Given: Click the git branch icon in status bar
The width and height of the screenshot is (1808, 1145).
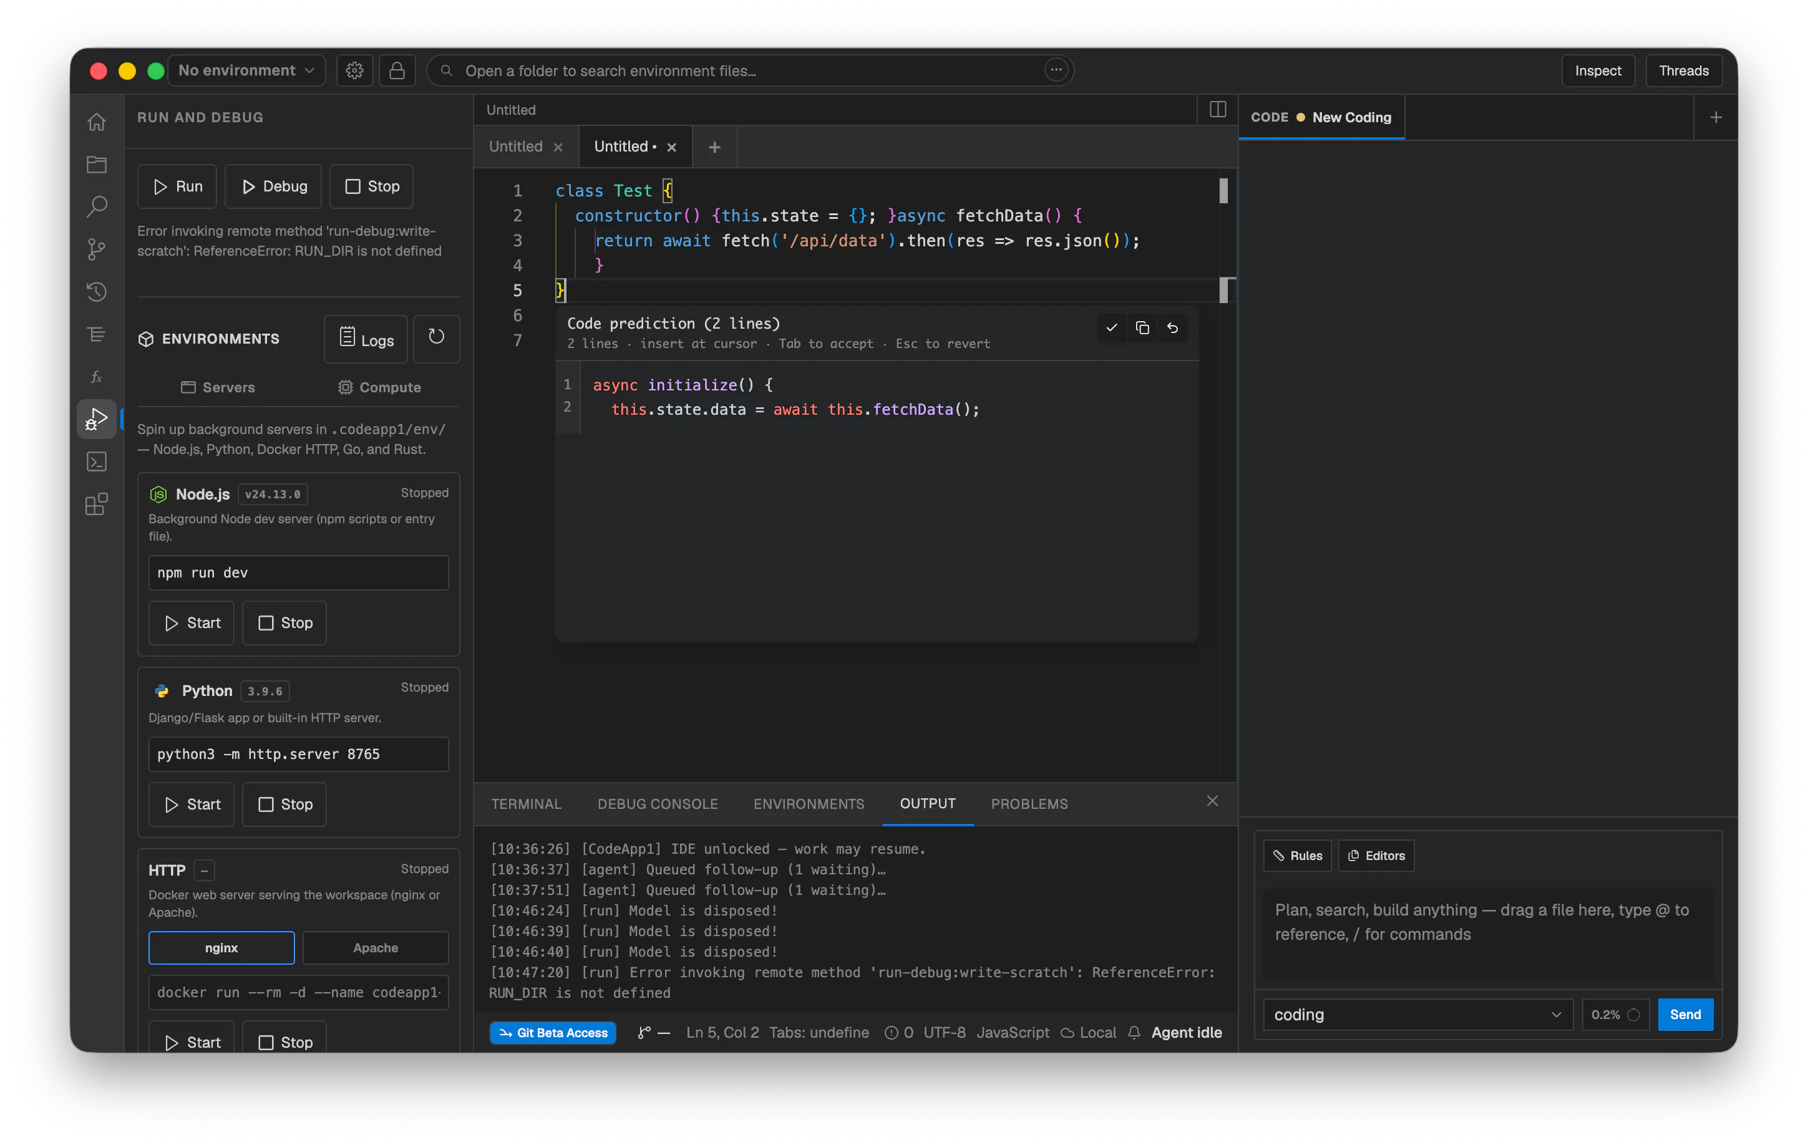Looking at the screenshot, I should 643,1033.
